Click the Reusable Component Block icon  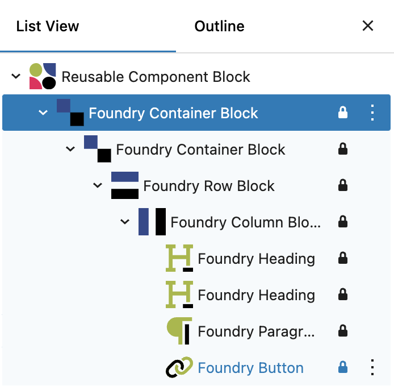[43, 76]
